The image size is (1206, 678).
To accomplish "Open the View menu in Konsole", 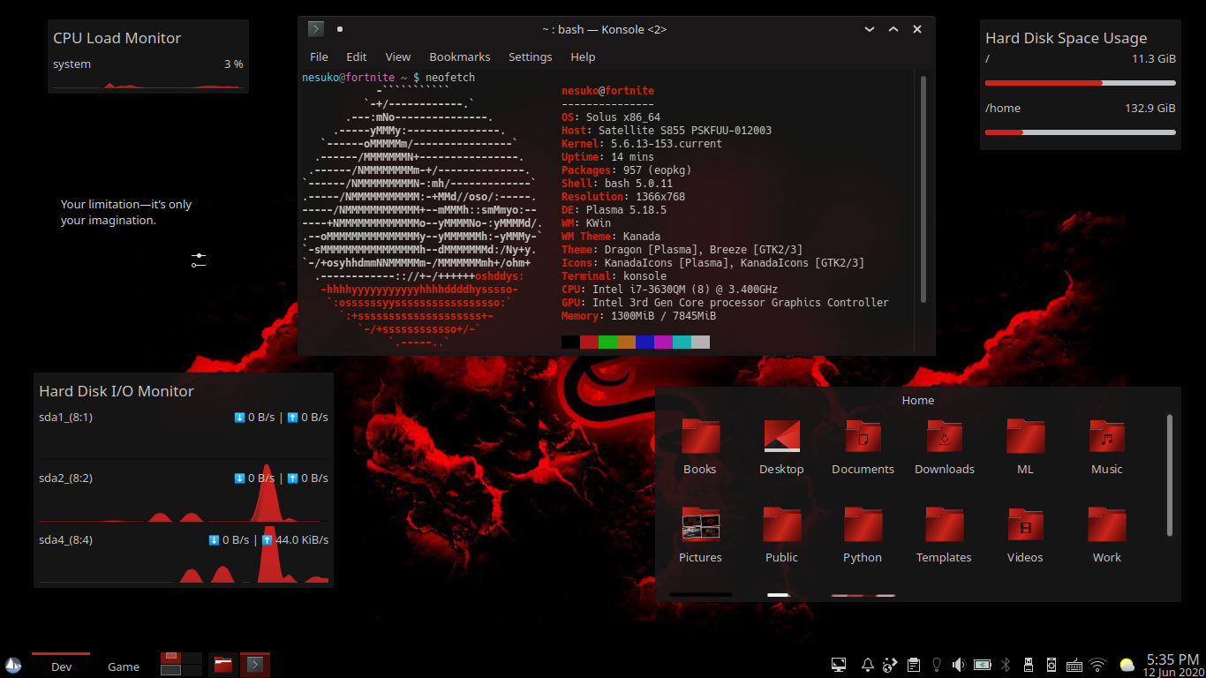I will point(398,56).
